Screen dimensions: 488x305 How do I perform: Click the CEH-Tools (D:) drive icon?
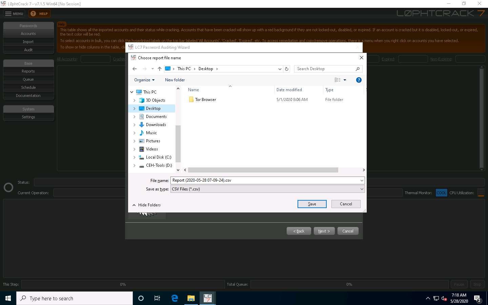click(x=142, y=165)
